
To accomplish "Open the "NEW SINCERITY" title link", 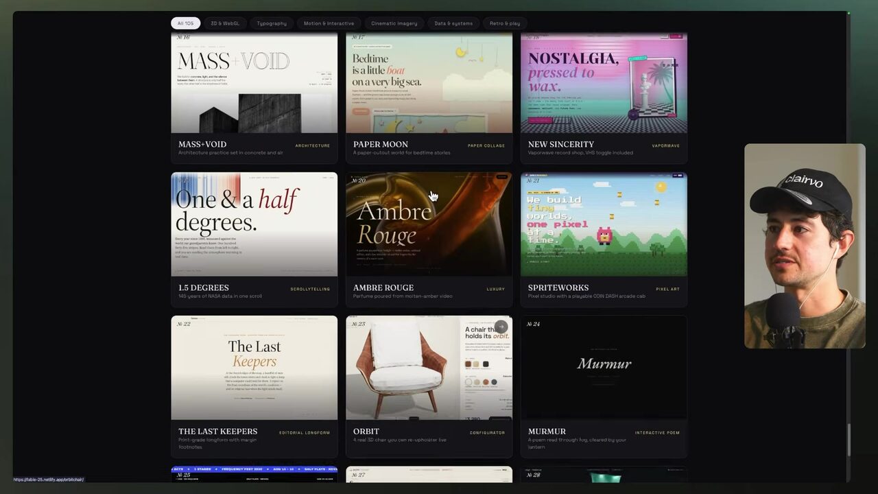I will (x=561, y=145).
